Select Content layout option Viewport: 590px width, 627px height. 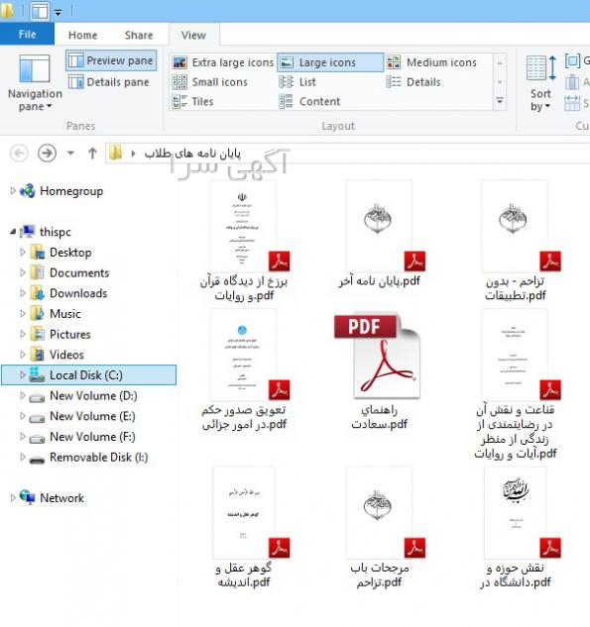coord(309,102)
